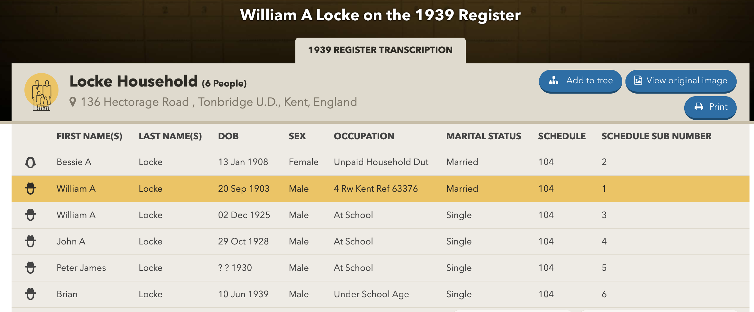The image size is (754, 312).
Task: Click the DOB column header
Action: (x=228, y=136)
